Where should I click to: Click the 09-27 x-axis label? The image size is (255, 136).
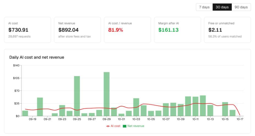pos(92,119)
